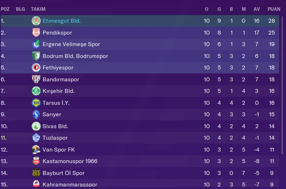Click the Fethiyespor club badge
Image resolution: width=286 pixels, height=189 pixels.
point(36,68)
